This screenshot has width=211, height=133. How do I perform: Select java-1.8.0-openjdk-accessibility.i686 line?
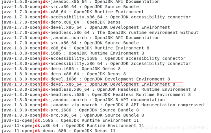point(93,58)
